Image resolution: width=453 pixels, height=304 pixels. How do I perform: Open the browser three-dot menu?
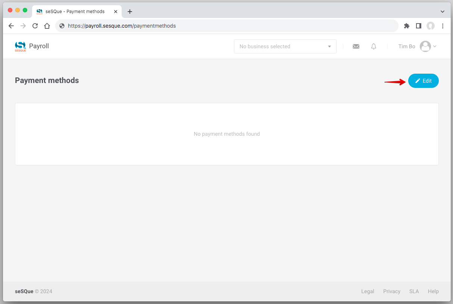443,26
